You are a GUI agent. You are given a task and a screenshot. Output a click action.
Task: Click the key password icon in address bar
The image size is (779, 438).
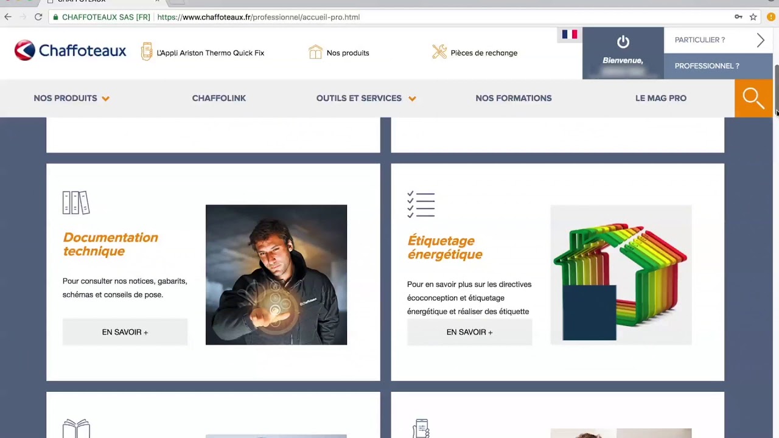(738, 17)
